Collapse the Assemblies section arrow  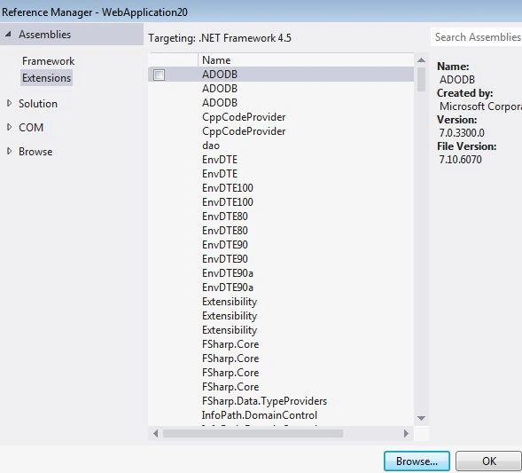(8, 35)
